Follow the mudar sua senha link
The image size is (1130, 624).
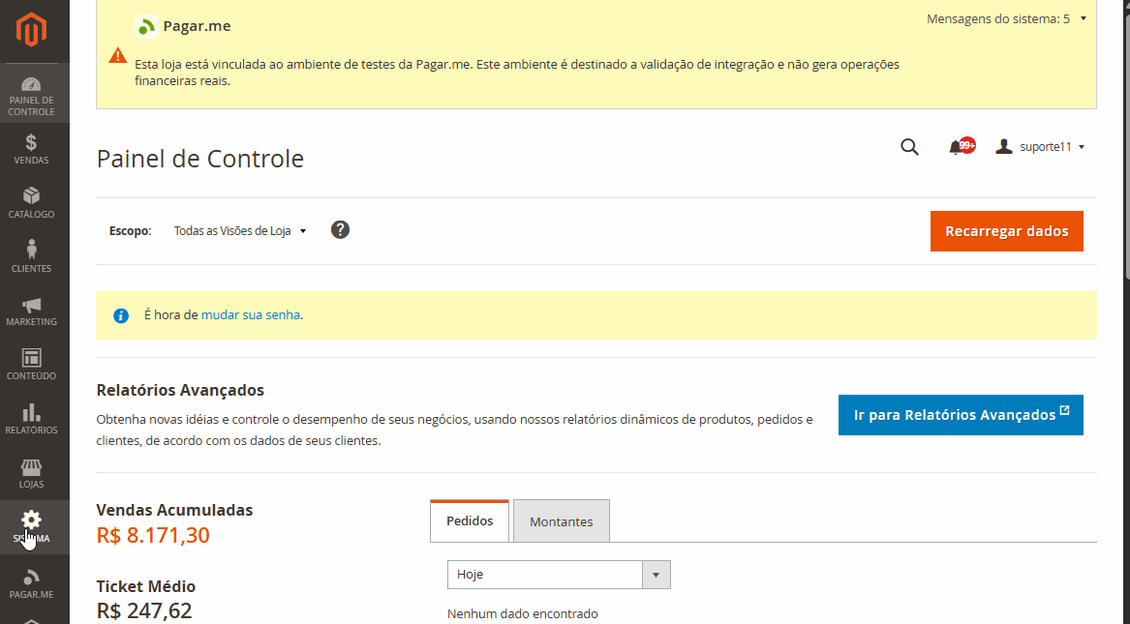coord(251,314)
